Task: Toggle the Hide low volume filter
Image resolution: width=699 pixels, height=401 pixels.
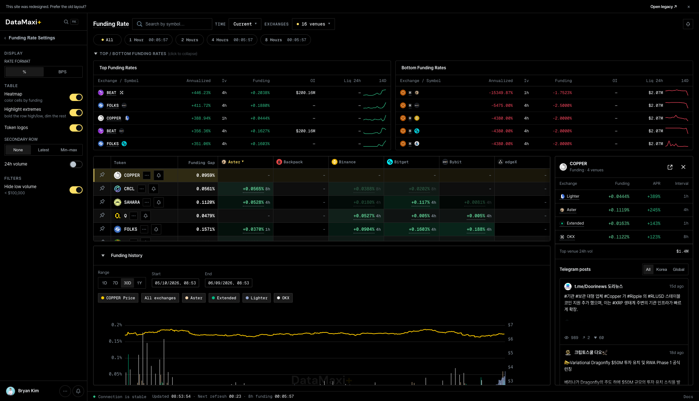Action: click(76, 190)
